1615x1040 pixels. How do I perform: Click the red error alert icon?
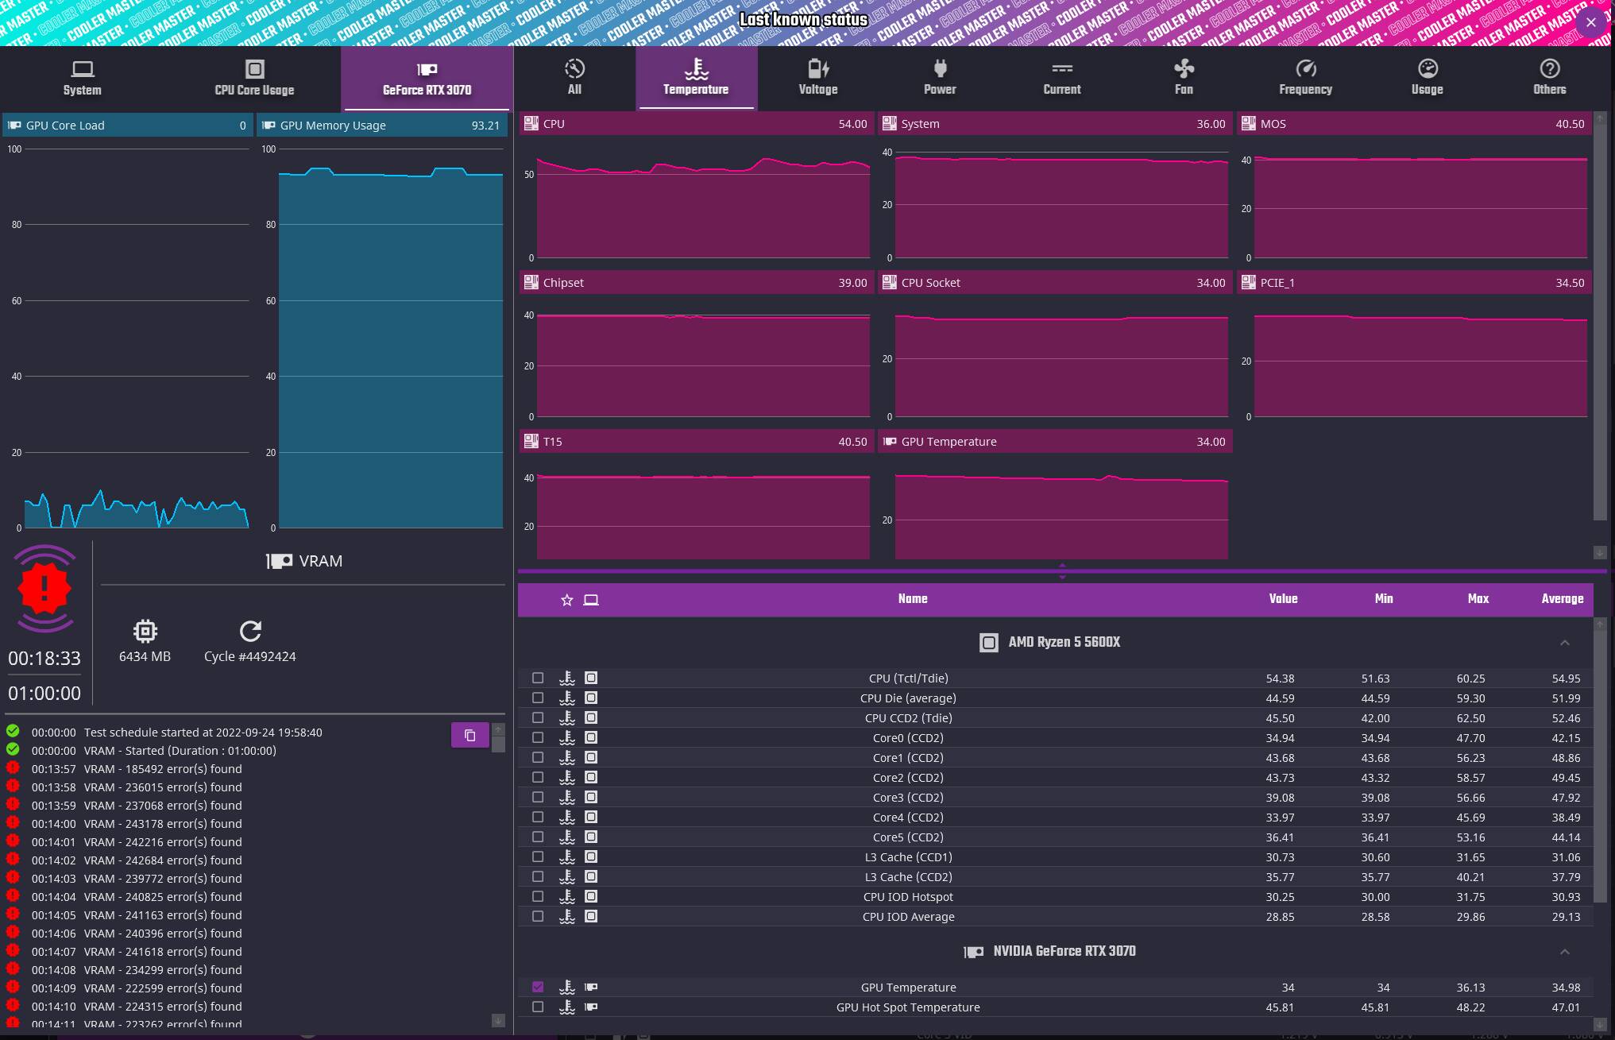44,589
